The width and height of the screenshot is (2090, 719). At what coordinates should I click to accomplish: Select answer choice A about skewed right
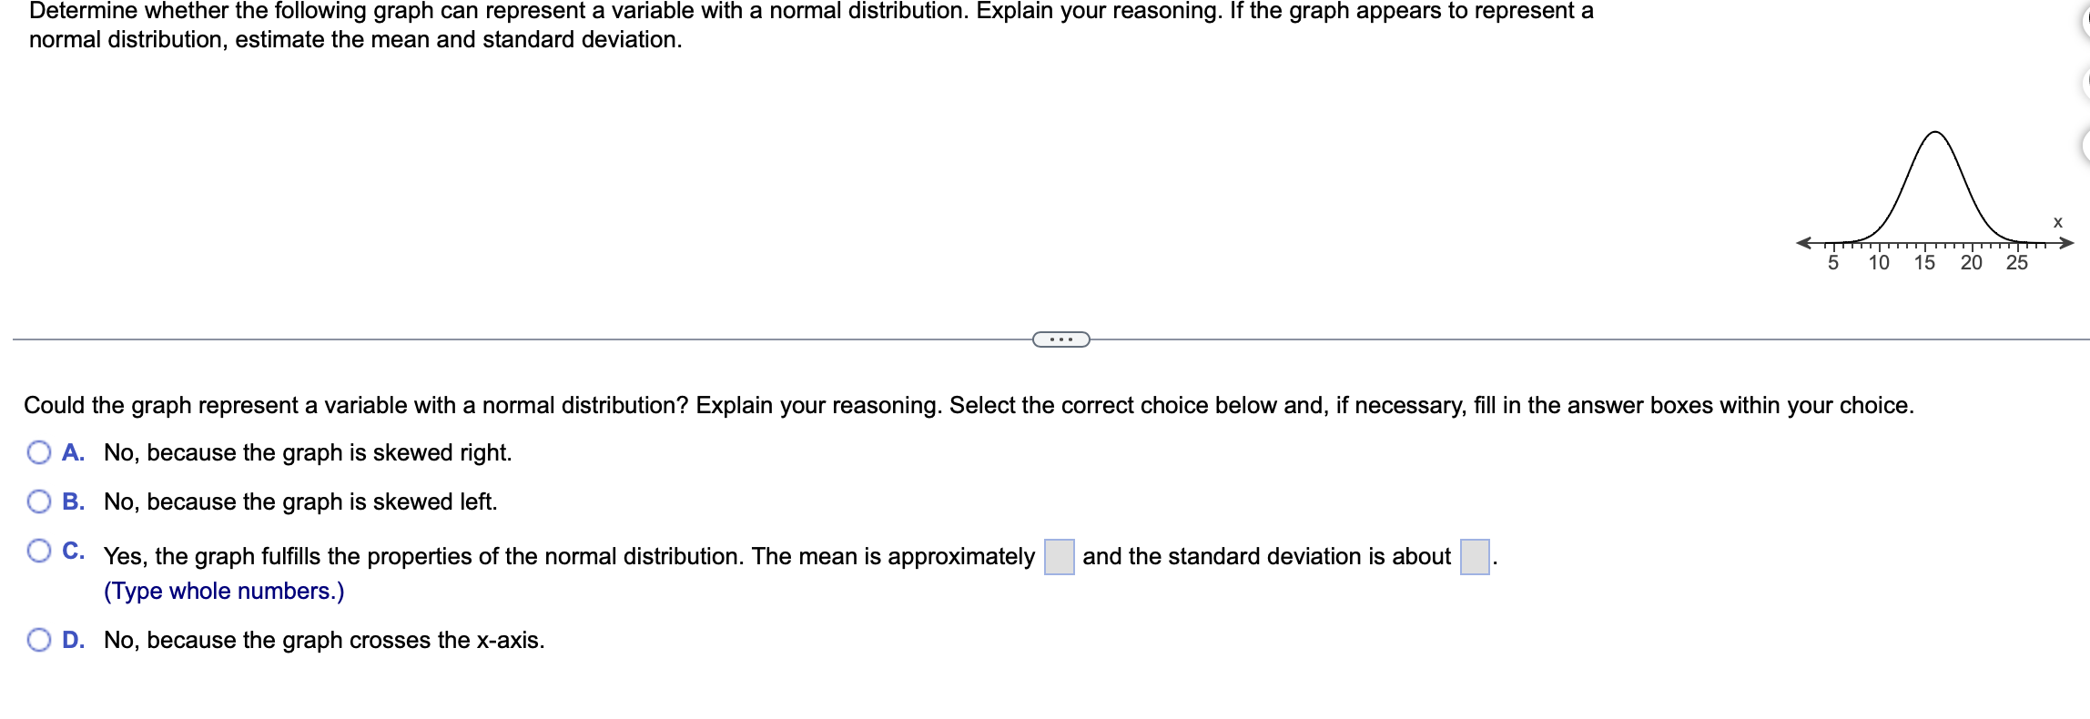click(x=37, y=452)
